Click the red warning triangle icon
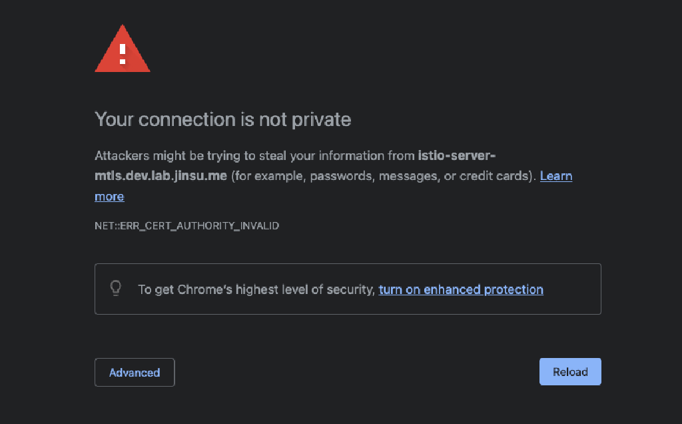The width and height of the screenshot is (682, 424). tap(123, 49)
